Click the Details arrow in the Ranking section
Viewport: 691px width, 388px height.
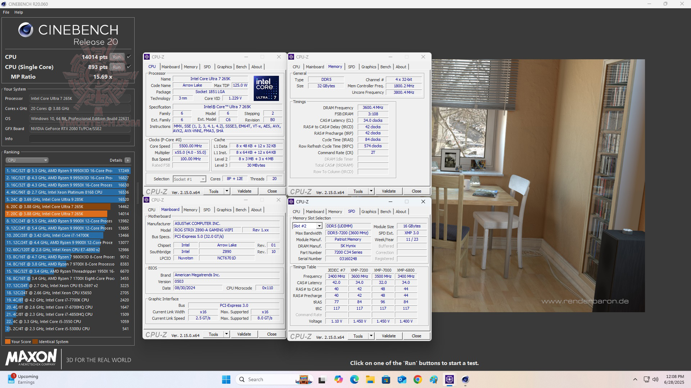pyautogui.click(x=128, y=160)
